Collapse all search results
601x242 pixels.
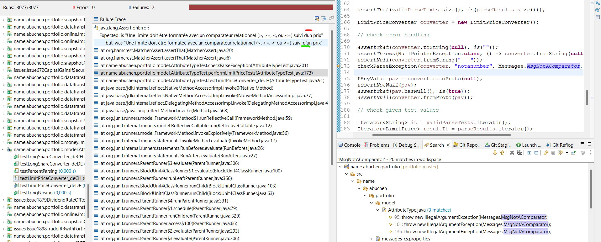(x=536, y=153)
